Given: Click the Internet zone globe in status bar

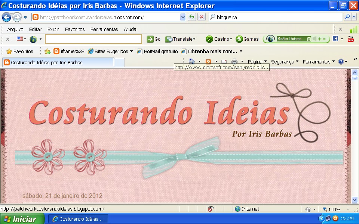Looking at the screenshot, I should (x=238, y=209).
